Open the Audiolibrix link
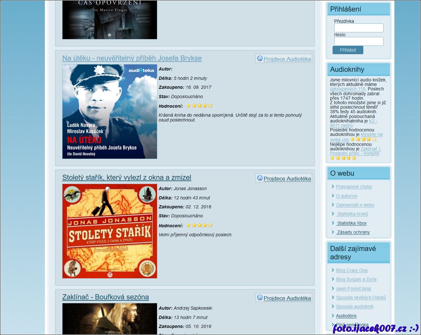 346,316
